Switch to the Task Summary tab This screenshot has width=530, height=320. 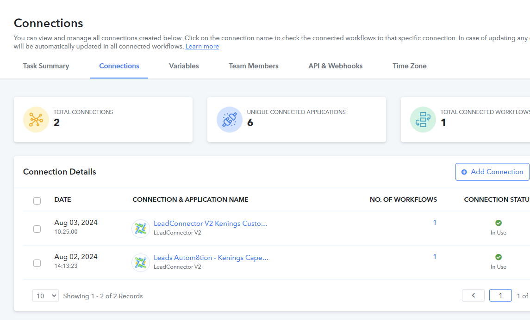(x=46, y=66)
